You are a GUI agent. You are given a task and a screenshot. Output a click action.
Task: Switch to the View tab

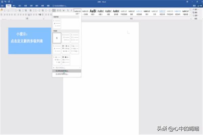(48, 6)
